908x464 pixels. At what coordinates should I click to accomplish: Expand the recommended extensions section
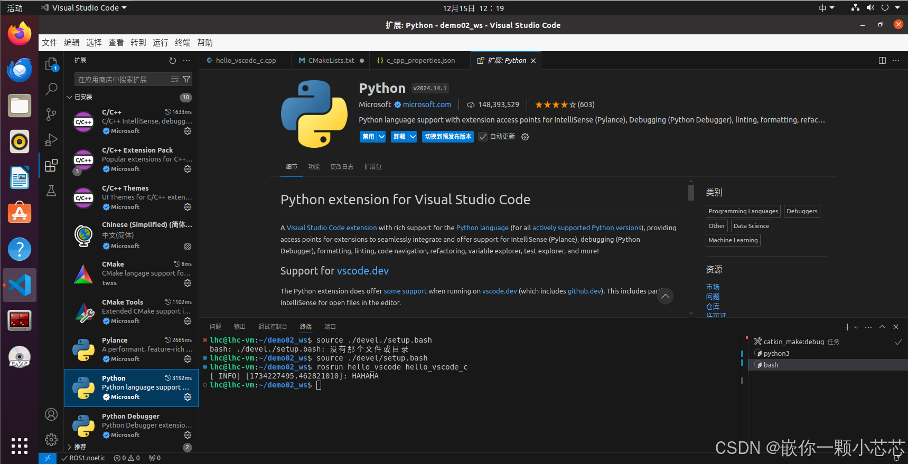[69, 447]
